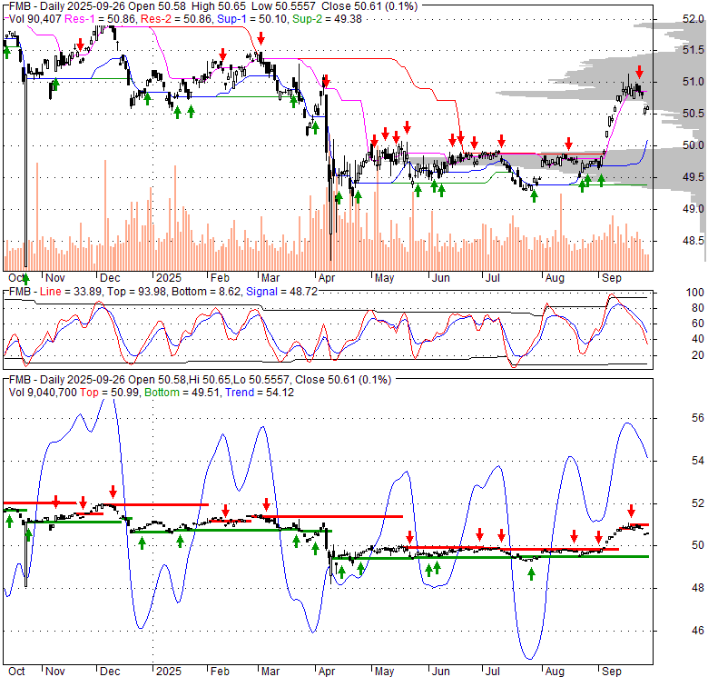Click the 'Dec' label on bottom chart time axis
The image size is (708, 677).
coord(110,672)
